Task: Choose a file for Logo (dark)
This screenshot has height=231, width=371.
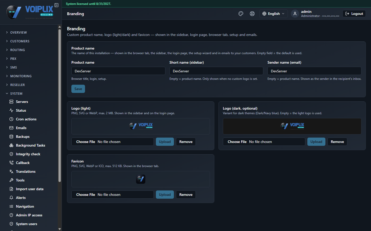Action: pos(264,142)
